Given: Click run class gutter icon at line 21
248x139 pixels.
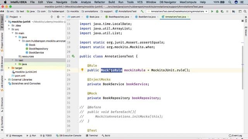Looking at the screenshot, I should coord(73,56).
